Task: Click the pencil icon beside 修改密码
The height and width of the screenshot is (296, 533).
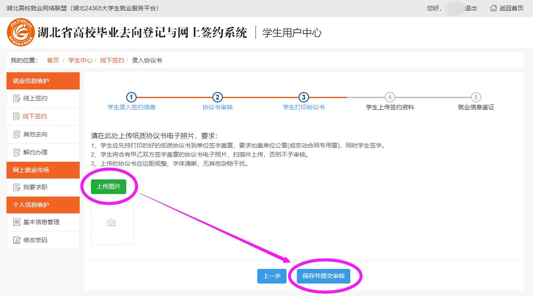Action: coord(17,240)
